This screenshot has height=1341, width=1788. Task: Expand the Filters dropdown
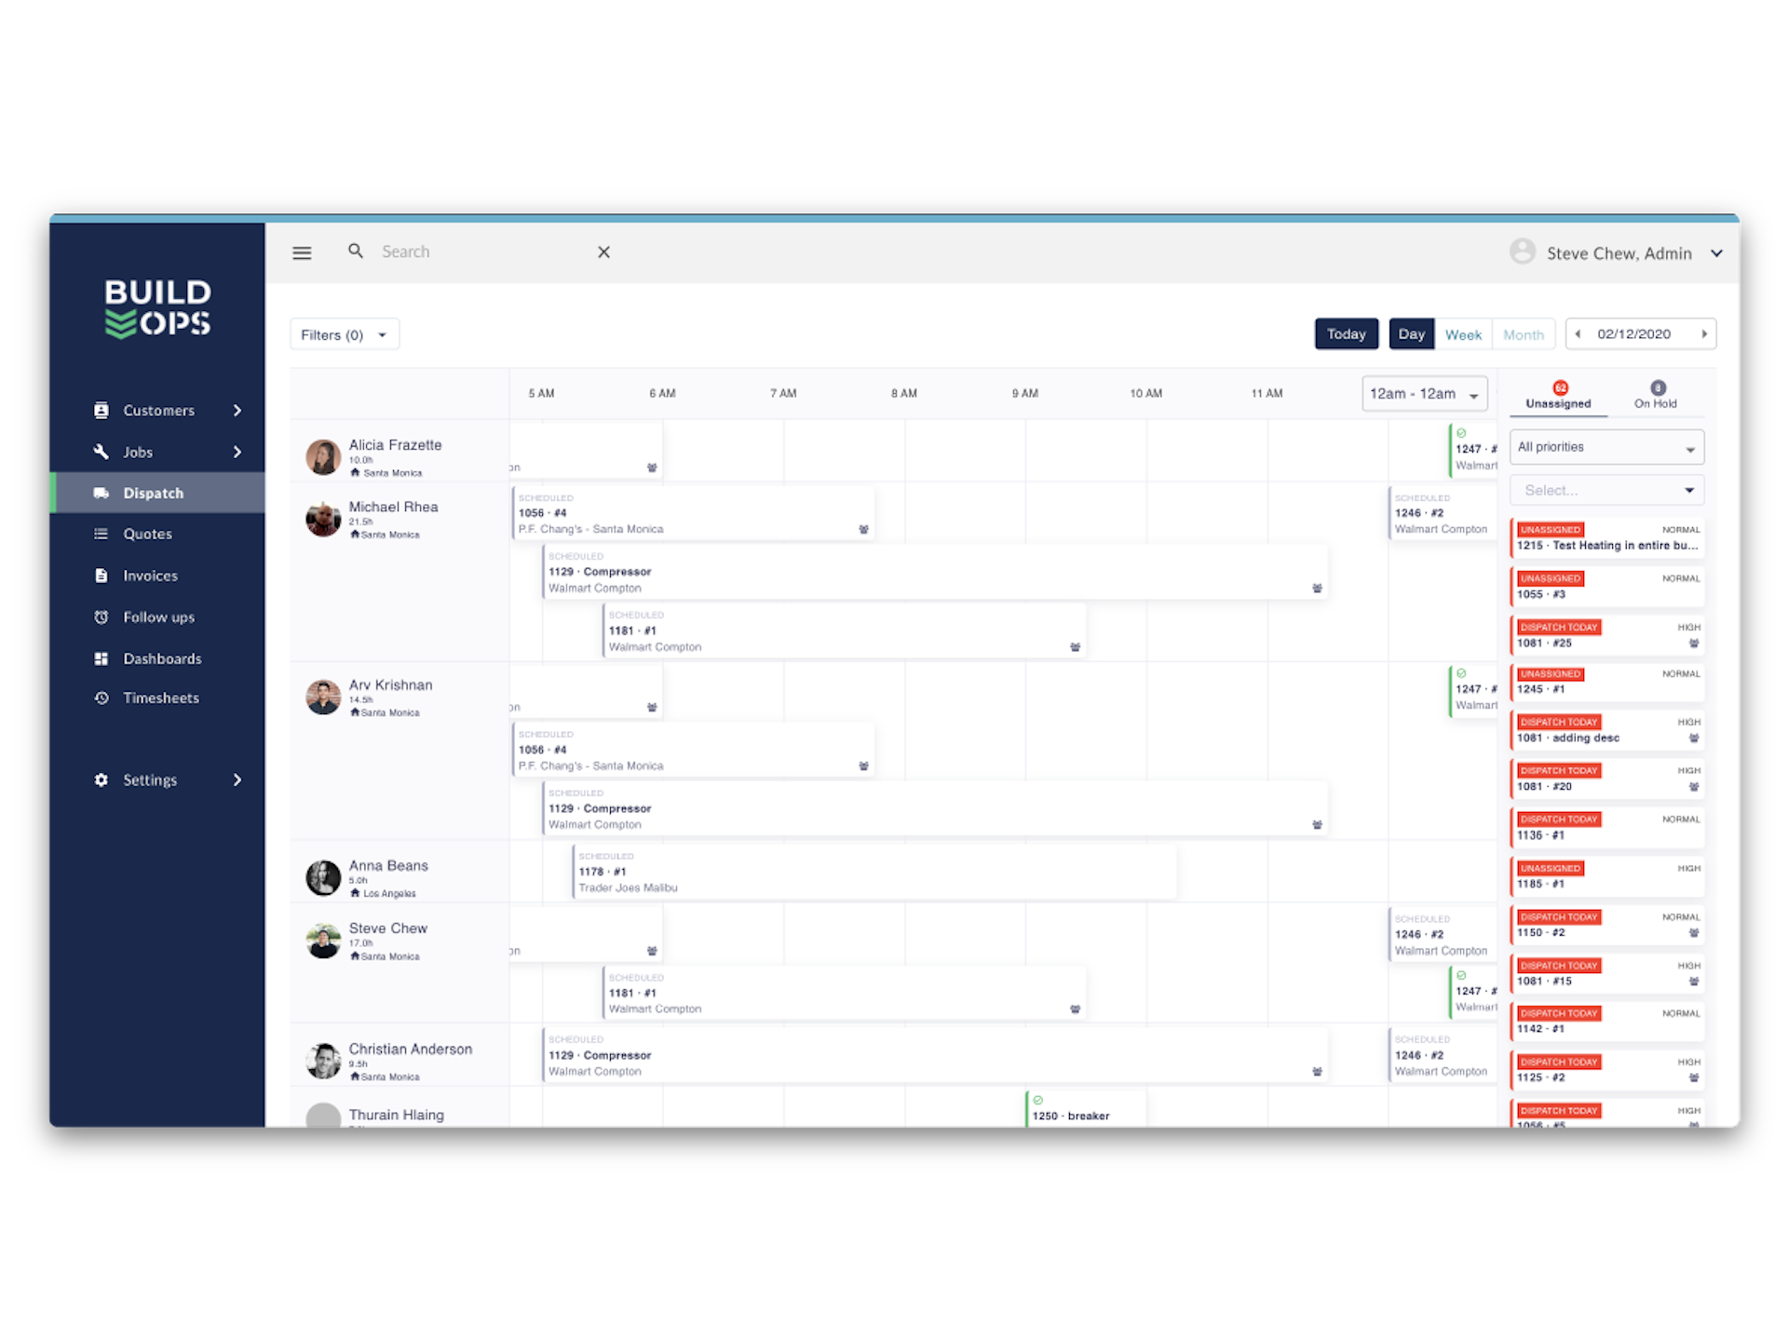pos(344,333)
